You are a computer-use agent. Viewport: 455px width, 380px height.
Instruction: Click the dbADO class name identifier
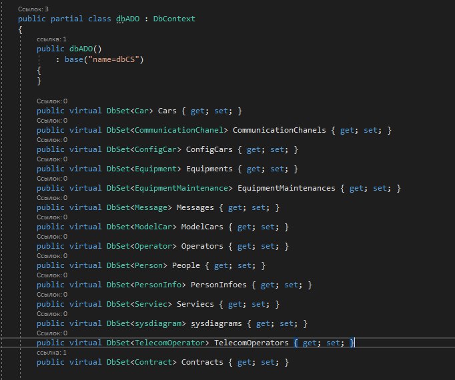[x=127, y=19]
